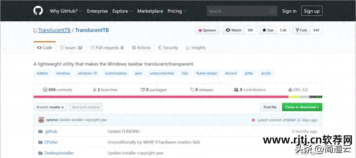Click the GPL-3.0 license scale icon
356x158 pixels.
(290, 90)
